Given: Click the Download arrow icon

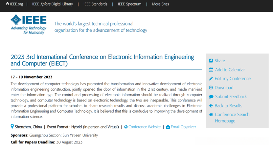Looking at the screenshot, I should 211,87.
